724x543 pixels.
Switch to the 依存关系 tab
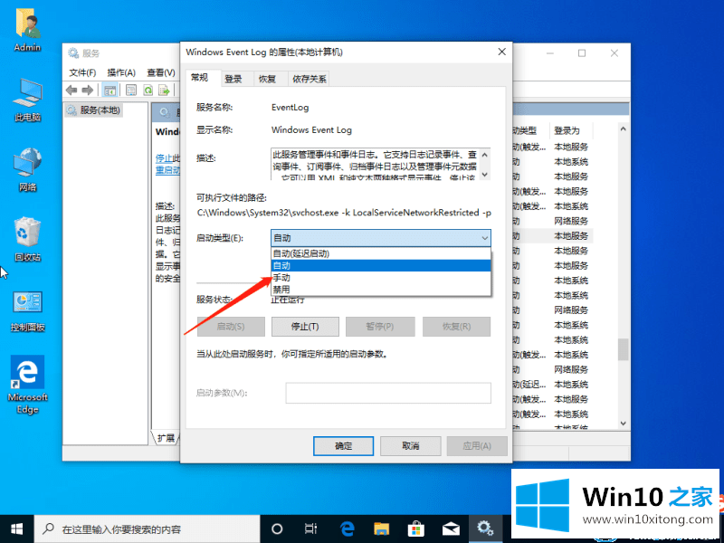309,79
